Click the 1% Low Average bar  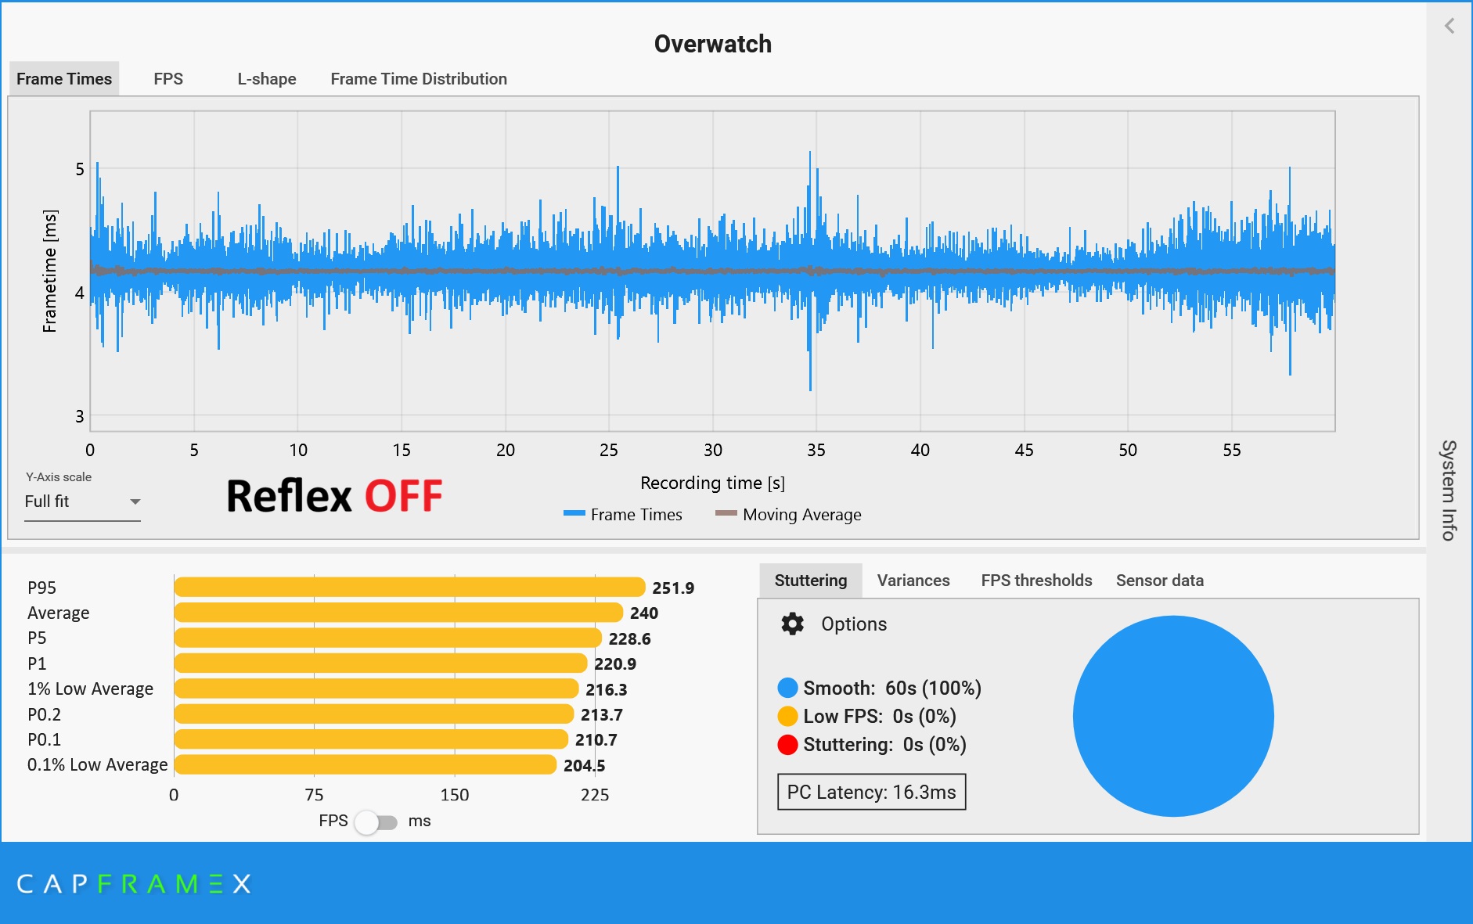point(376,689)
